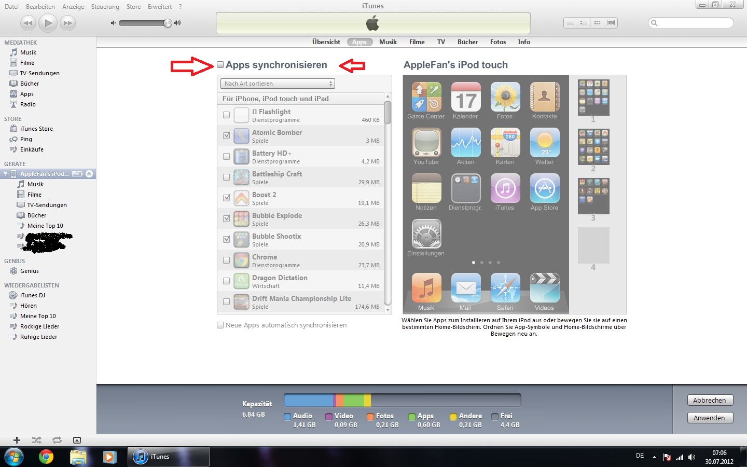Check the Battery HD+ checkbox

226,156
